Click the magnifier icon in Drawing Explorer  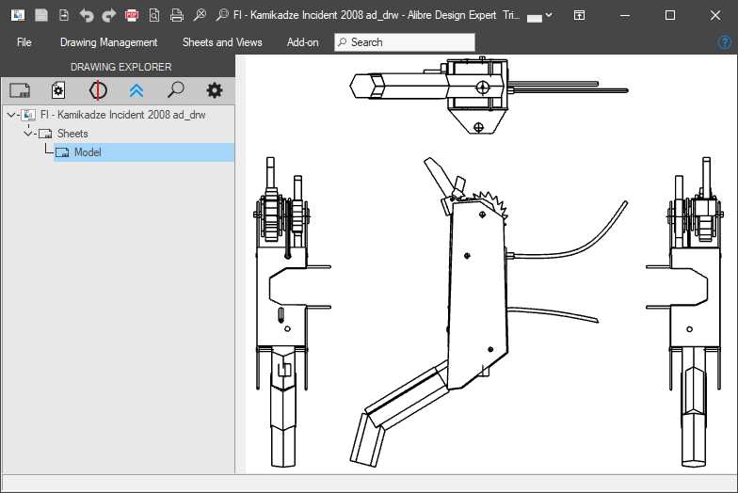(175, 90)
